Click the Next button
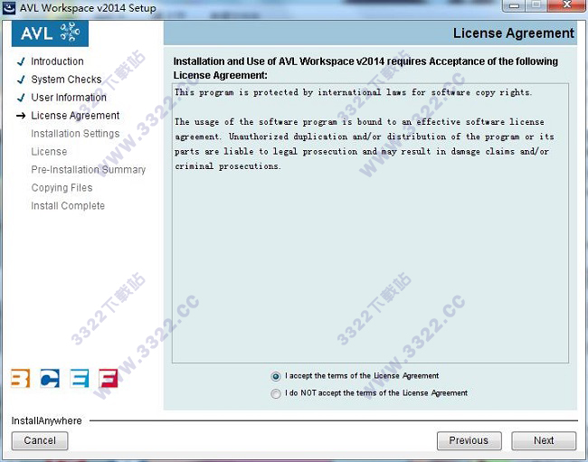 [544, 440]
